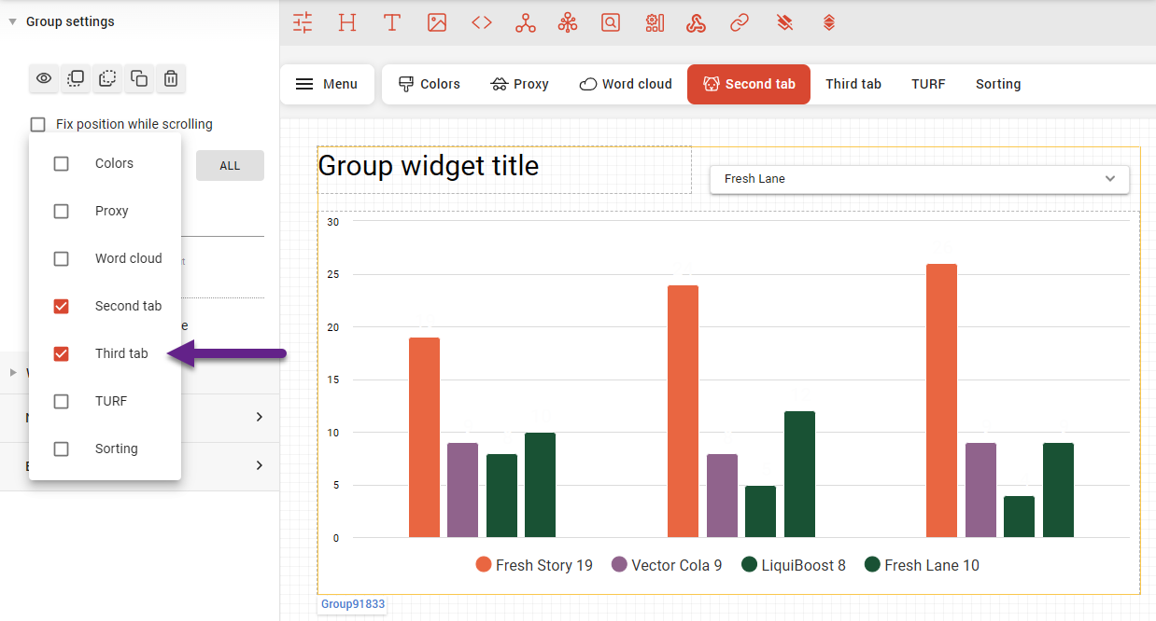Click the trash icon in Group settings
1156x621 pixels.
click(x=171, y=78)
